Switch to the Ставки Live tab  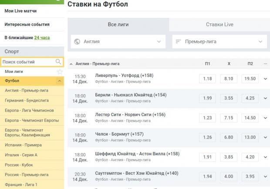[x=219, y=25]
